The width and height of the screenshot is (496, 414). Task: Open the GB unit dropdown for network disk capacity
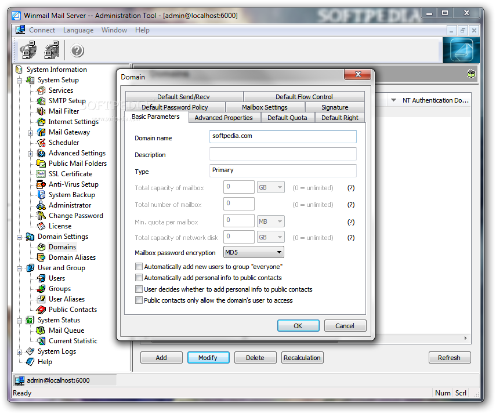(270, 237)
